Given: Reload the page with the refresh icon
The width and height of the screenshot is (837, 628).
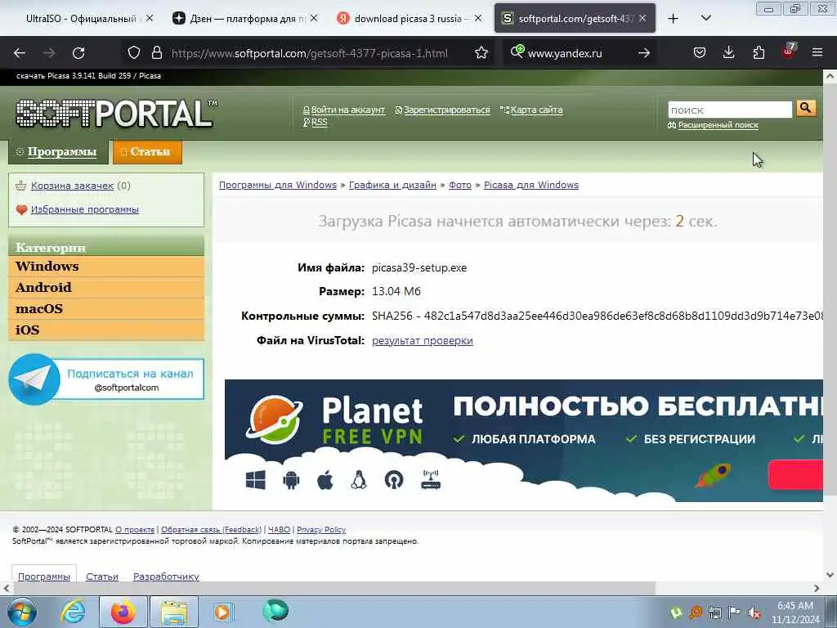Looking at the screenshot, I should [78, 53].
